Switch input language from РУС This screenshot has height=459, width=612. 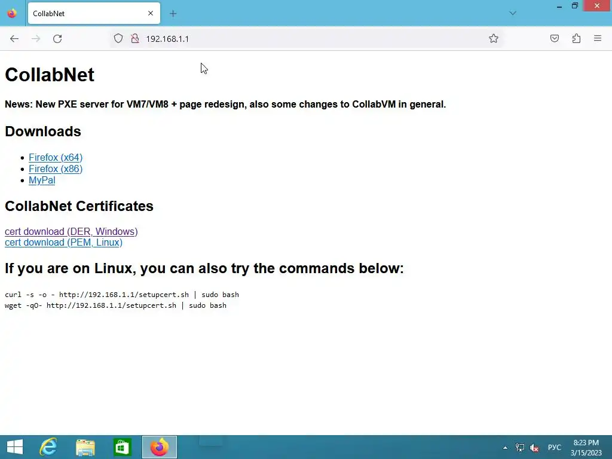pyautogui.click(x=554, y=448)
